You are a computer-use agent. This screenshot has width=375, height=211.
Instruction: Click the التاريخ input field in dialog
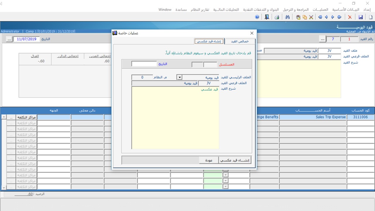click(x=144, y=64)
